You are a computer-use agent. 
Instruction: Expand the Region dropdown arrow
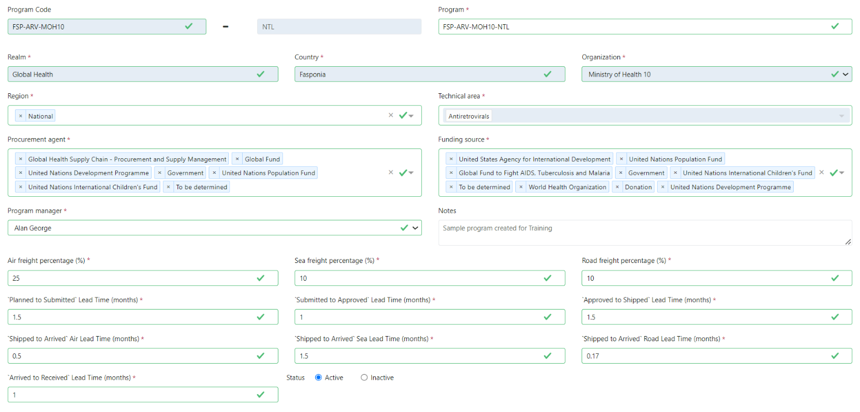pos(411,116)
